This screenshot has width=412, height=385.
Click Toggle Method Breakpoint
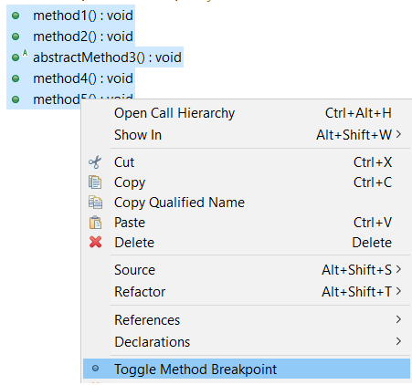pos(247,369)
